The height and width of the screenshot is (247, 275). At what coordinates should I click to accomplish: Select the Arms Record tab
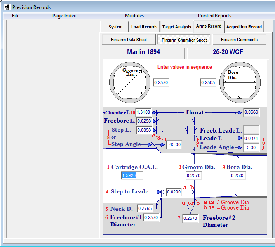(x=209, y=26)
